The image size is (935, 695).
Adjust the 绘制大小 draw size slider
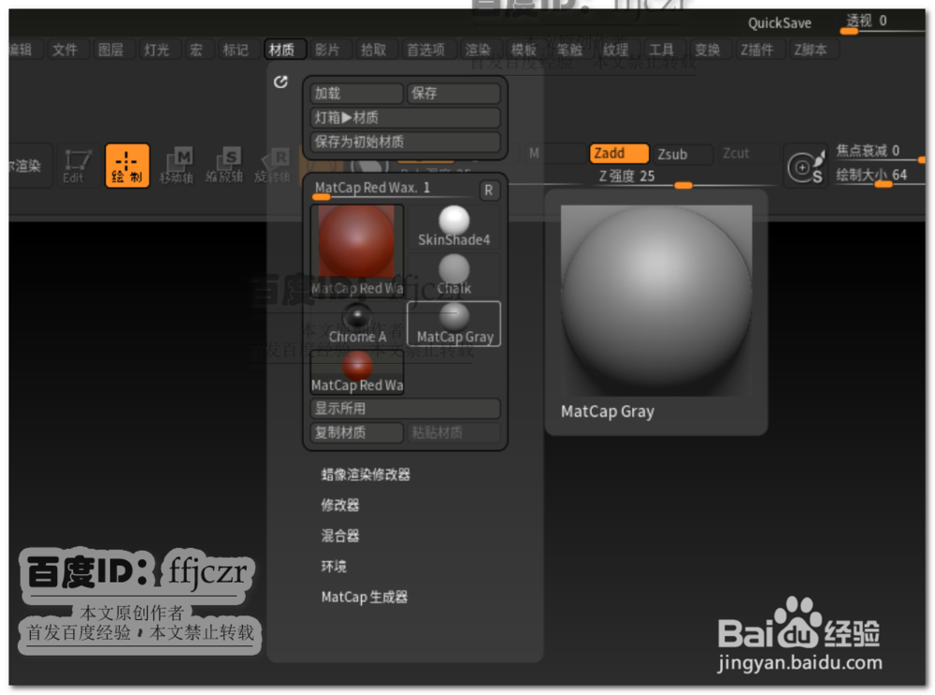[x=880, y=177]
